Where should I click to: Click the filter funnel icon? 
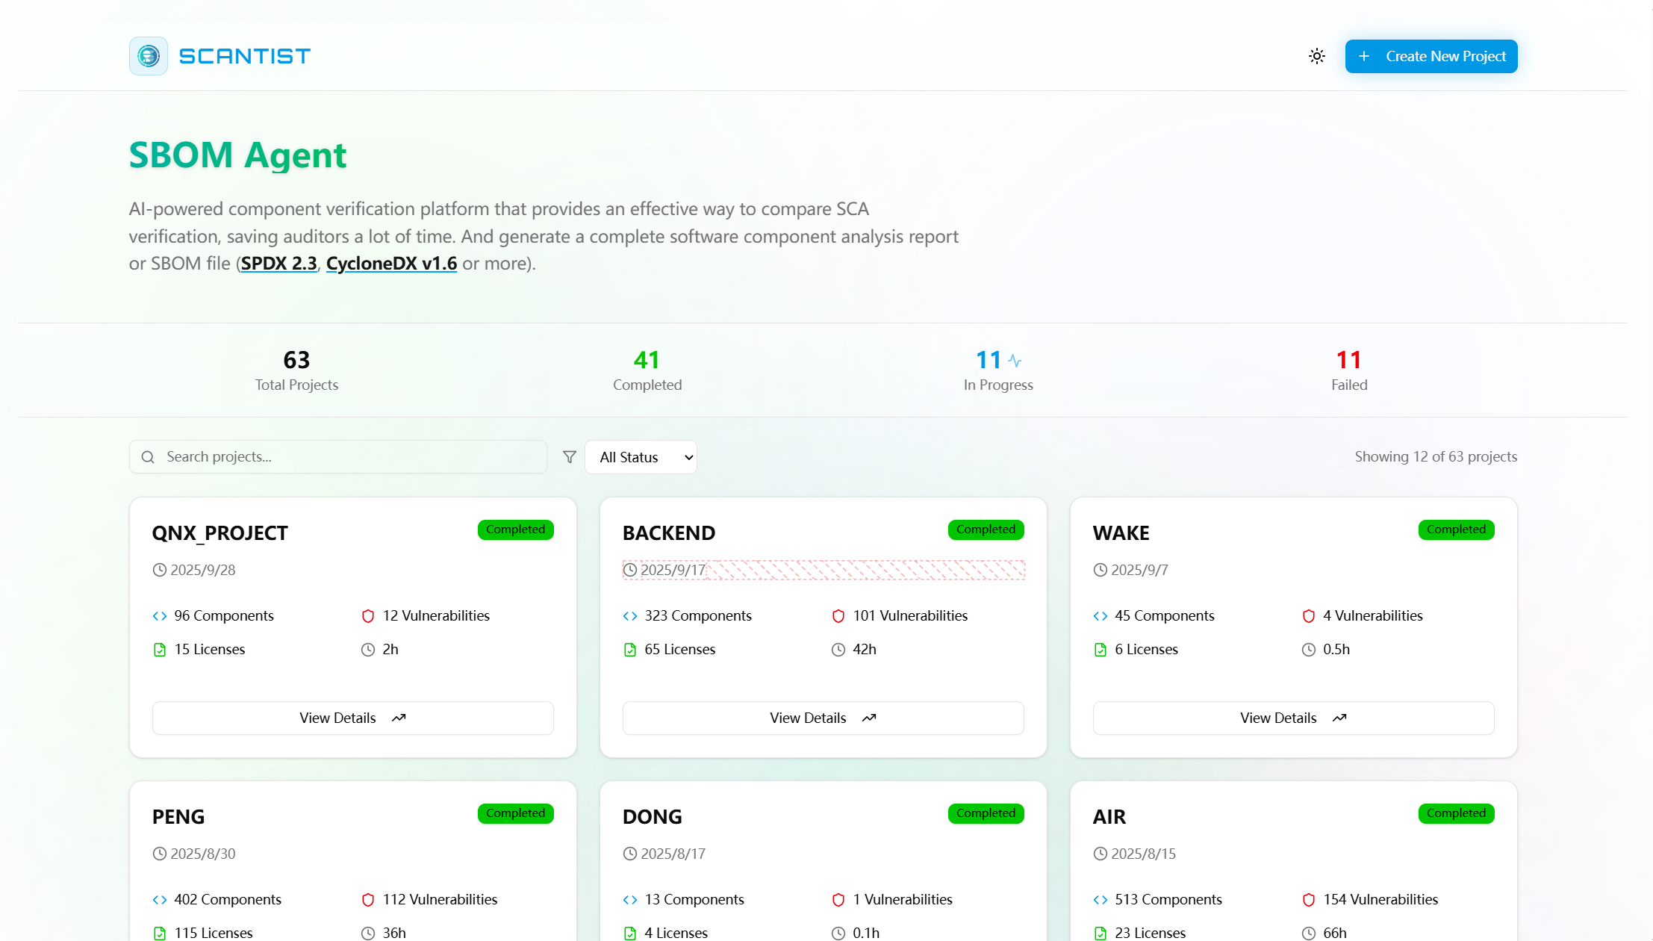click(569, 457)
